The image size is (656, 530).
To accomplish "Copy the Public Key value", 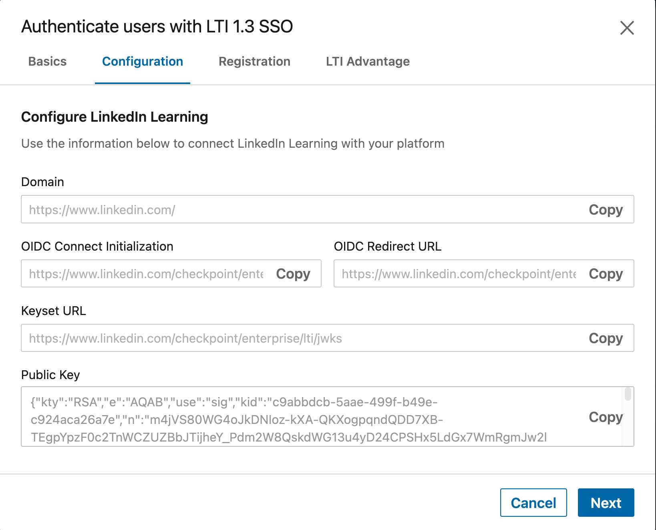I will click(x=605, y=418).
